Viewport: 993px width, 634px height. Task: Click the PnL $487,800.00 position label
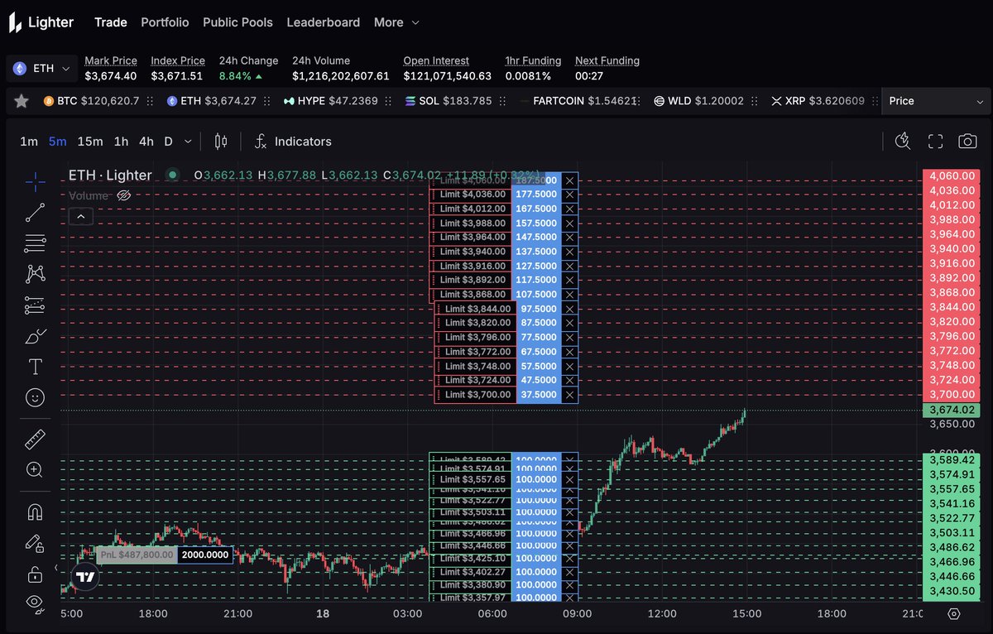click(x=137, y=555)
